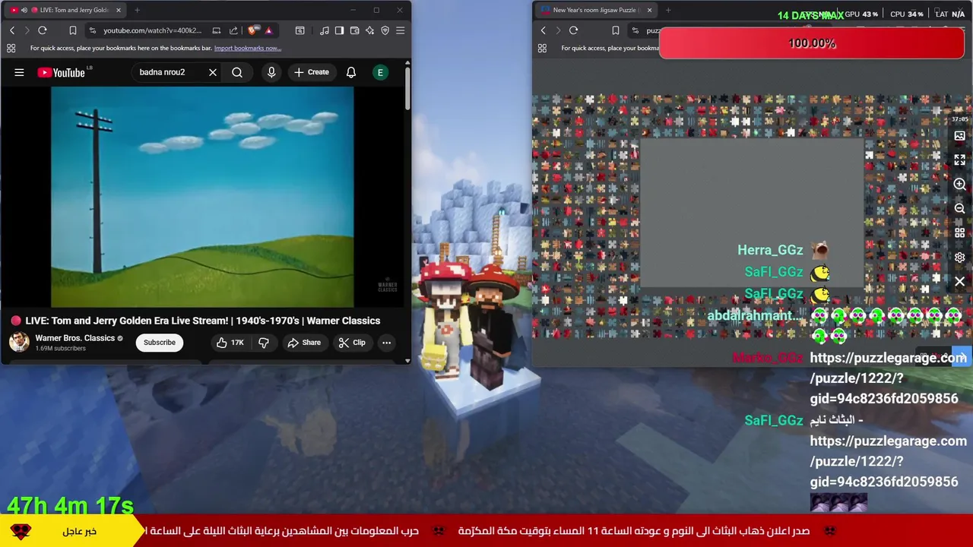
Task: Open Brave Rewards triangle icon
Action: coord(268,30)
